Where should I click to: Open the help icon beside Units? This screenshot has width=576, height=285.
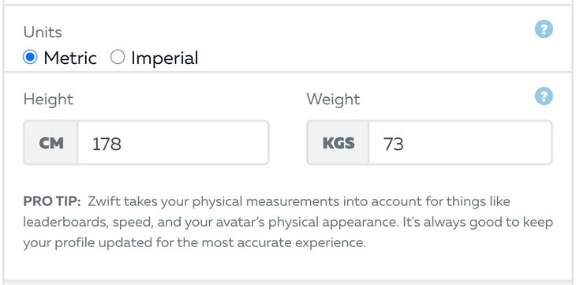click(x=544, y=29)
